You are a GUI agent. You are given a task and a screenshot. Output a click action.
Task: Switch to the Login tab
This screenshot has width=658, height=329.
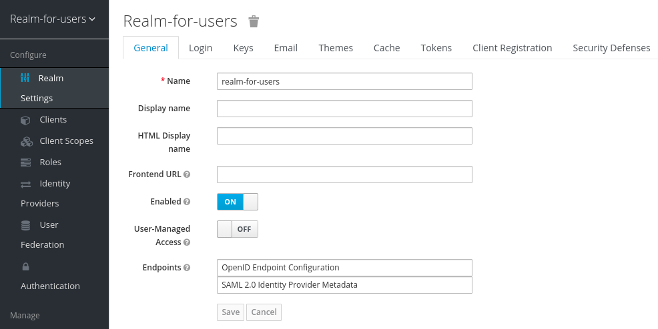pyautogui.click(x=200, y=48)
